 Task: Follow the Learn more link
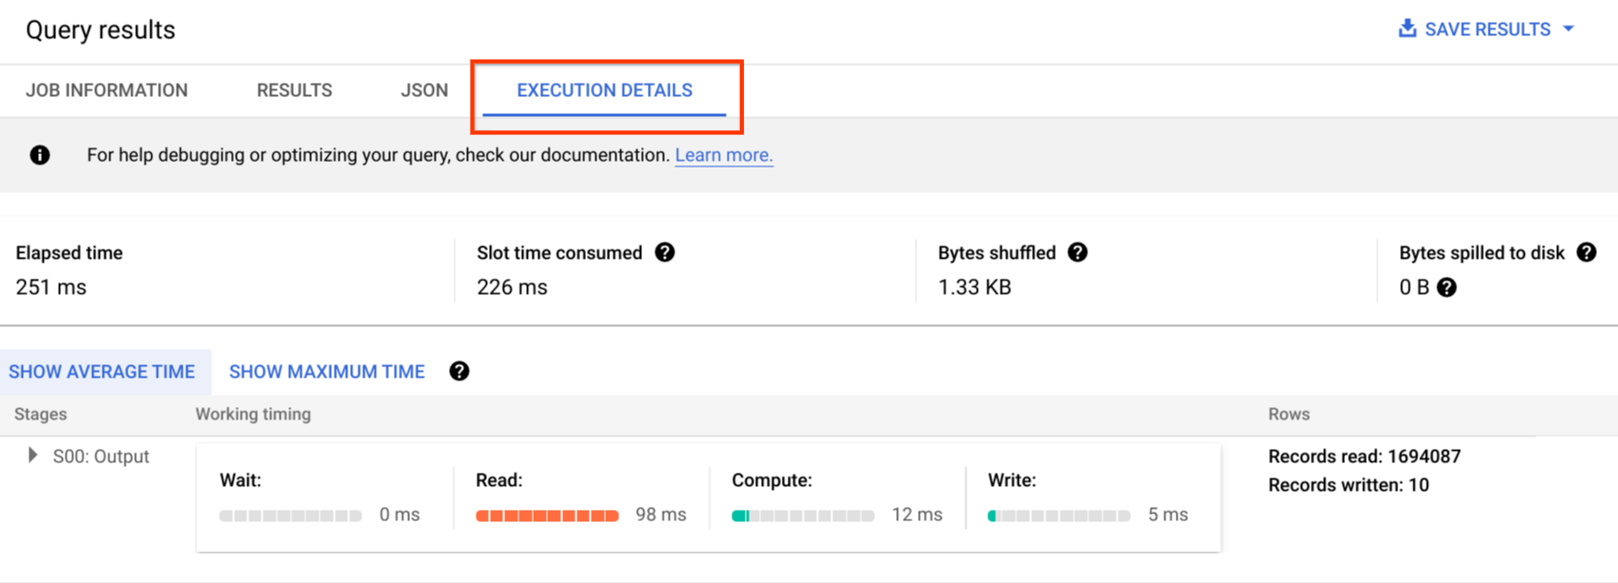[x=724, y=155]
